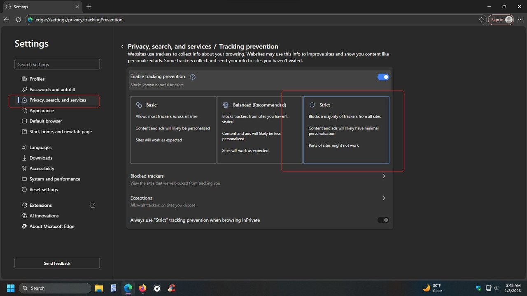Open File Explorer from the taskbar

pos(99,288)
